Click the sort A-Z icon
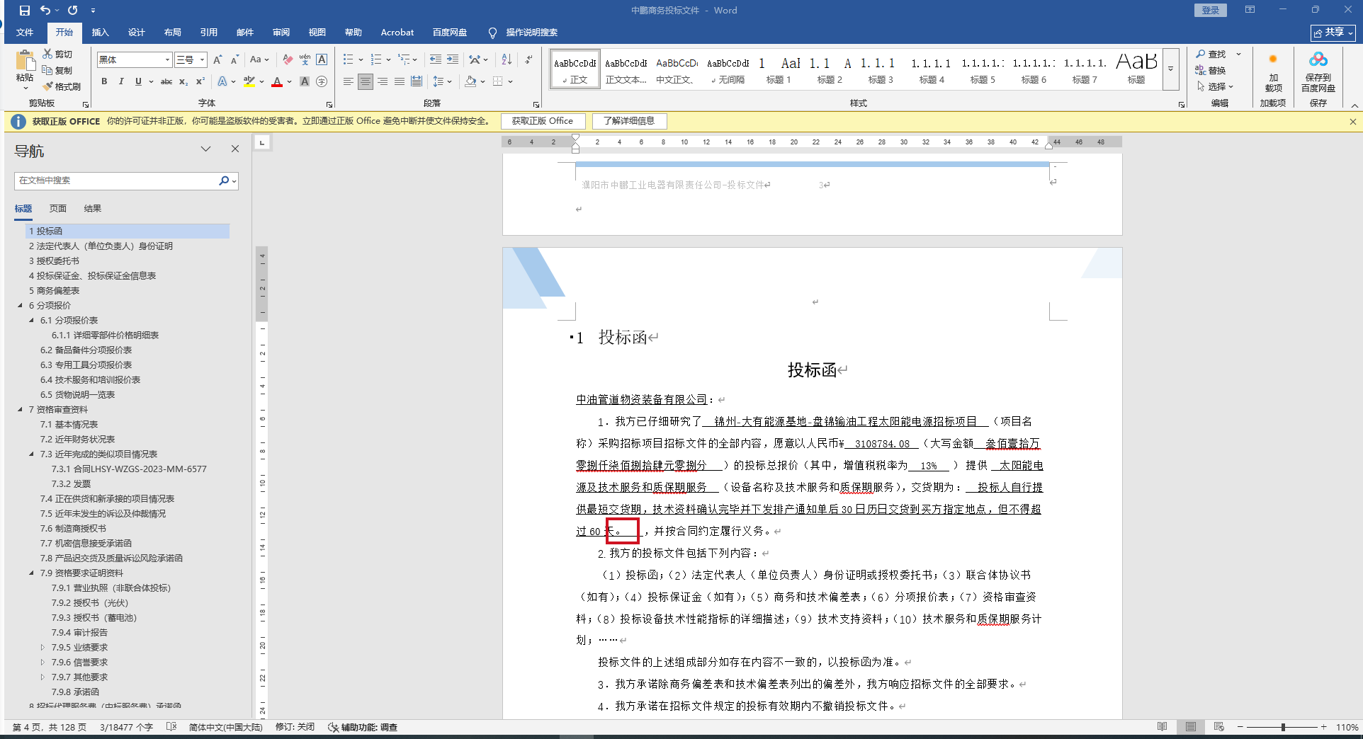This screenshot has width=1363, height=739. pos(507,59)
